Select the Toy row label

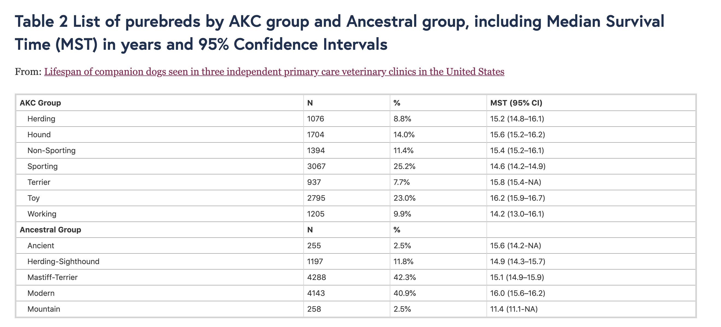[x=34, y=198]
